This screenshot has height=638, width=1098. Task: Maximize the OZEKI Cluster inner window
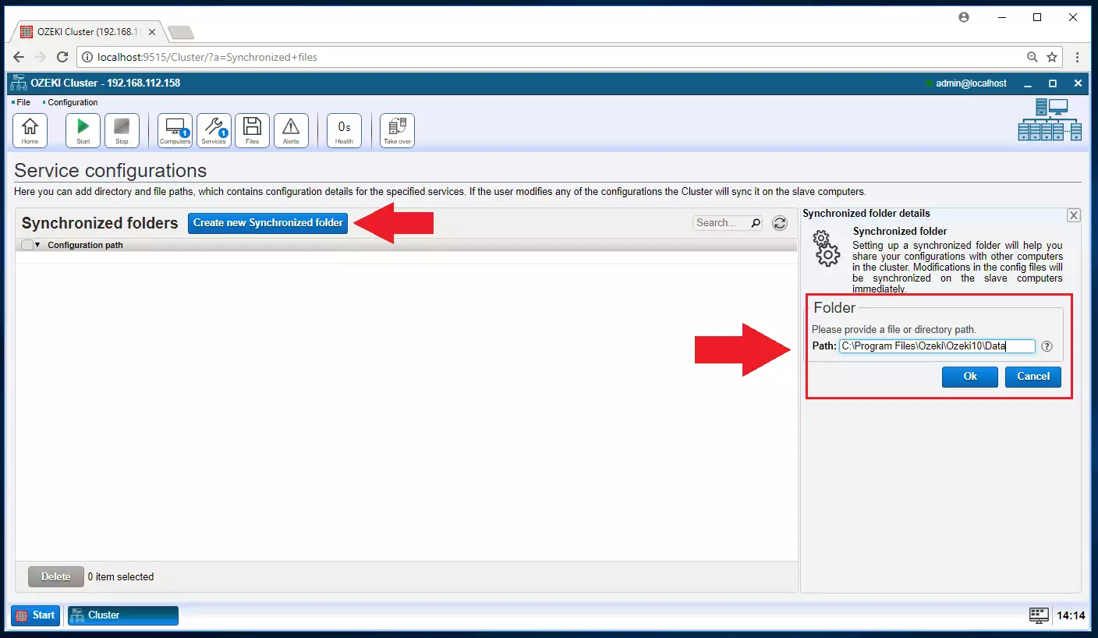click(1053, 83)
